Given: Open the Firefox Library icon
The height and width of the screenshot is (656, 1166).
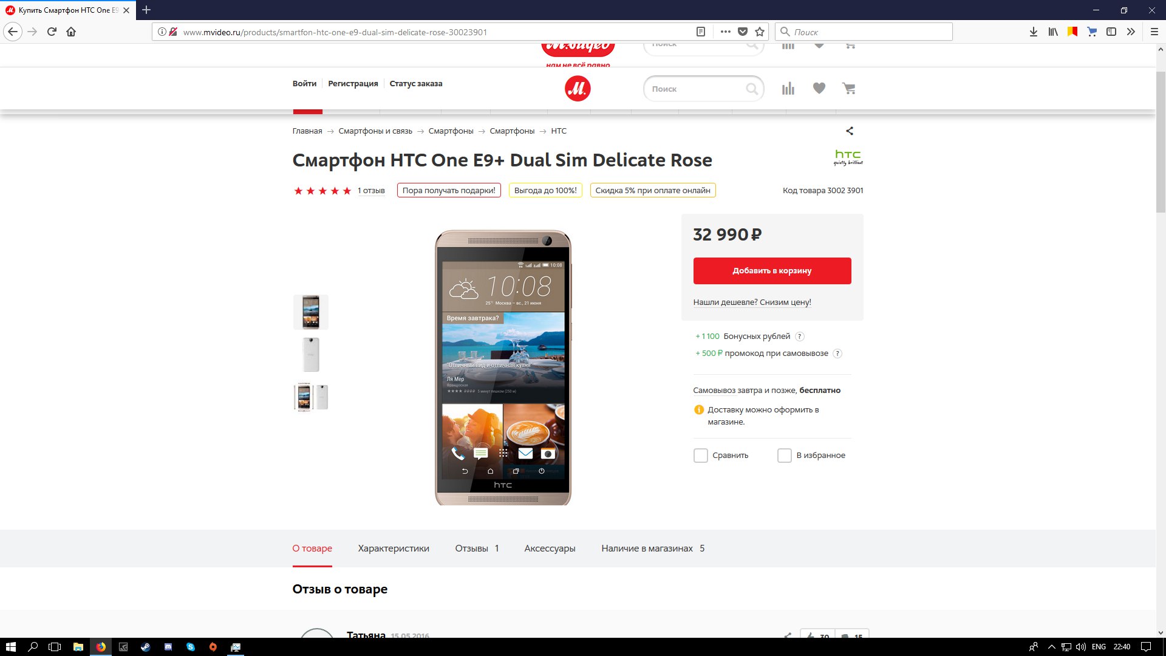Looking at the screenshot, I should (1053, 32).
